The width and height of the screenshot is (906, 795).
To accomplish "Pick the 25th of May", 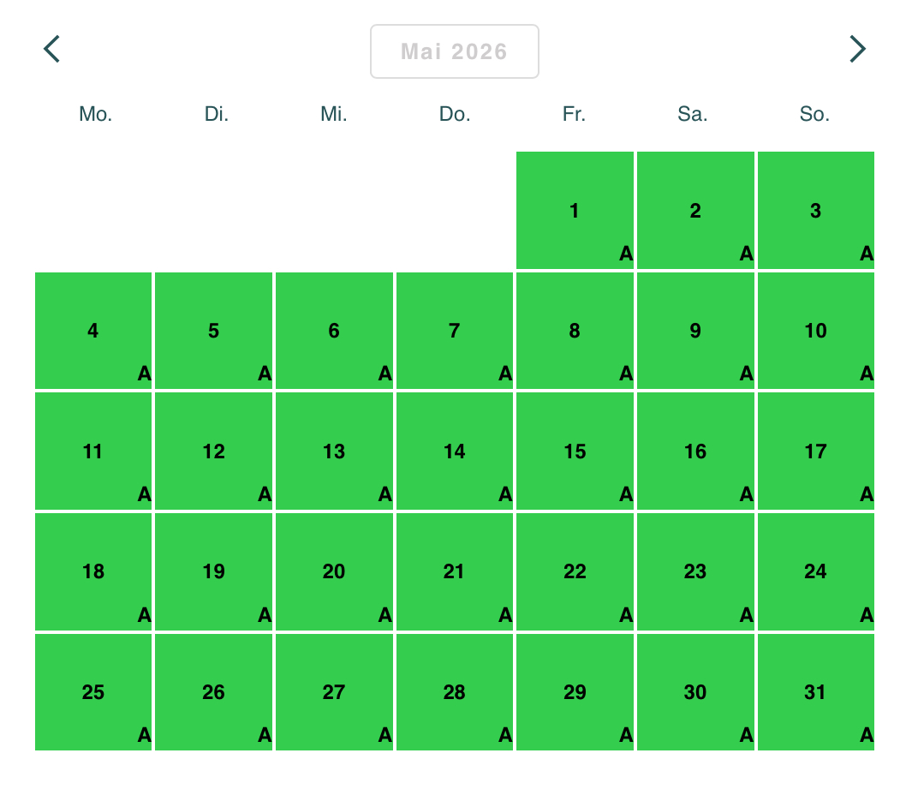I will 93,692.
